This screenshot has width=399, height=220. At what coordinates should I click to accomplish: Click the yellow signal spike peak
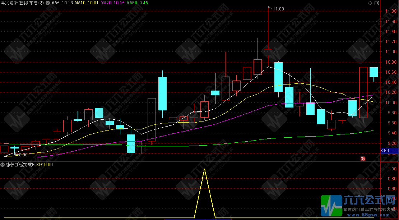pyautogui.click(x=204, y=169)
